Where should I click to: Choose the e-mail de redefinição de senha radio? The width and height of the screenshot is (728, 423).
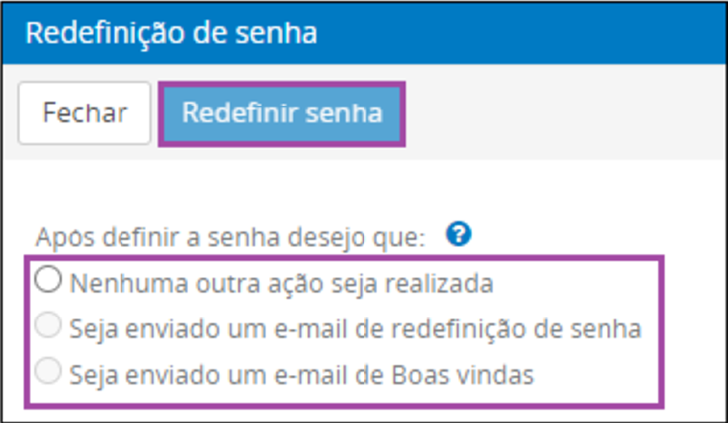[48, 325]
